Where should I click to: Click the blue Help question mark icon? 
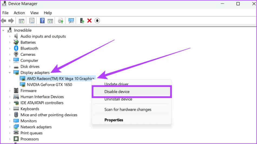[x=42, y=20]
